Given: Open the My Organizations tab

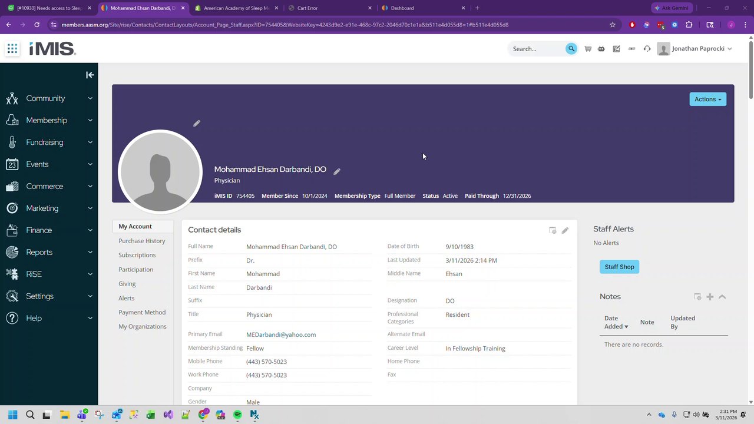Looking at the screenshot, I should pos(143,327).
